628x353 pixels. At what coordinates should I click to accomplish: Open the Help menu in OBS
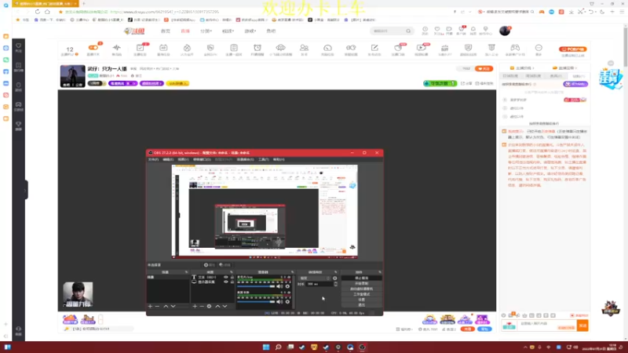pos(279,159)
